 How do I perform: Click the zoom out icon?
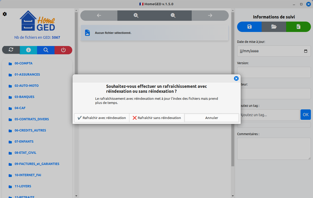coord(173,16)
